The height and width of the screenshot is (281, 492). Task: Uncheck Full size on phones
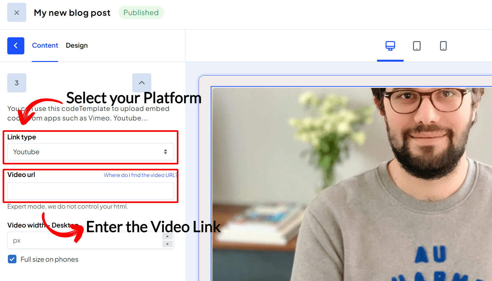pyautogui.click(x=12, y=259)
